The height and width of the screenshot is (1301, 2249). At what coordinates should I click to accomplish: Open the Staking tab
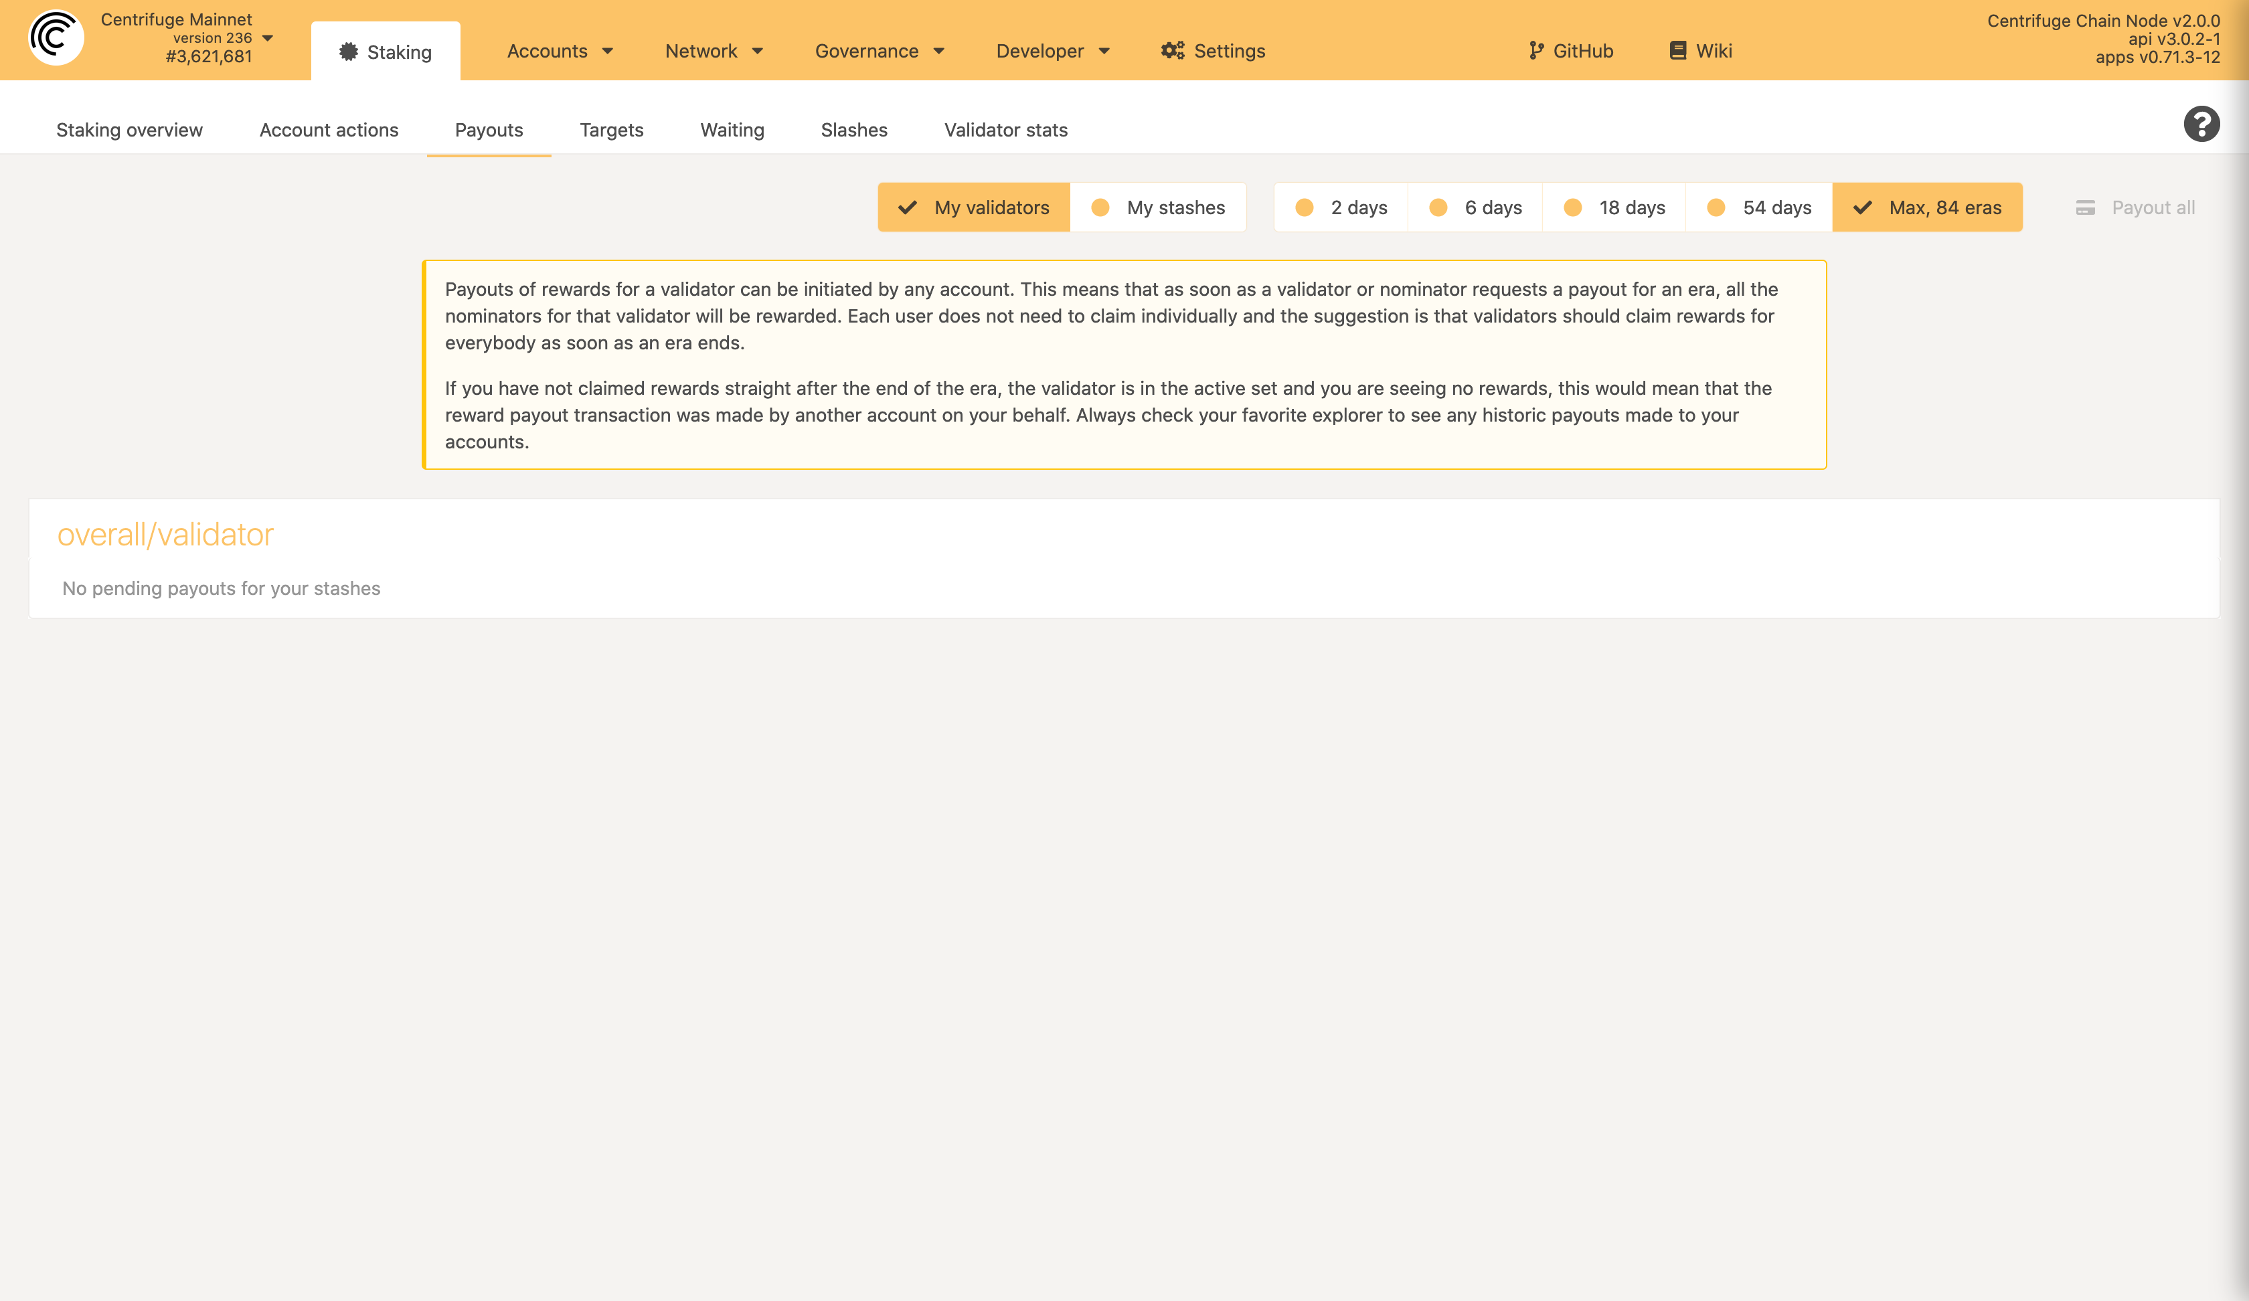pos(386,52)
